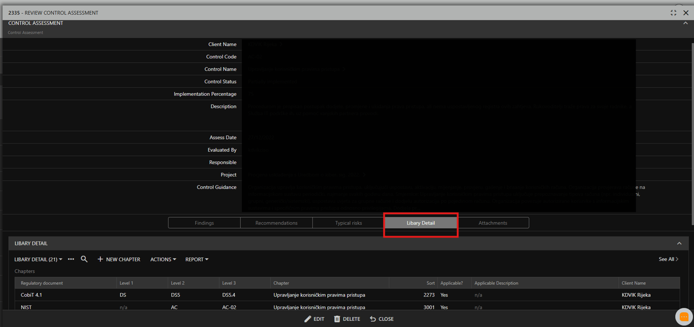Click sort value 2273
This screenshot has height=327, width=694.
click(429, 295)
